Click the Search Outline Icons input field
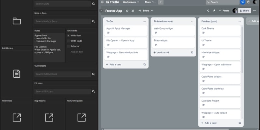The width and height of the screenshot is (260, 130). click(62, 74)
